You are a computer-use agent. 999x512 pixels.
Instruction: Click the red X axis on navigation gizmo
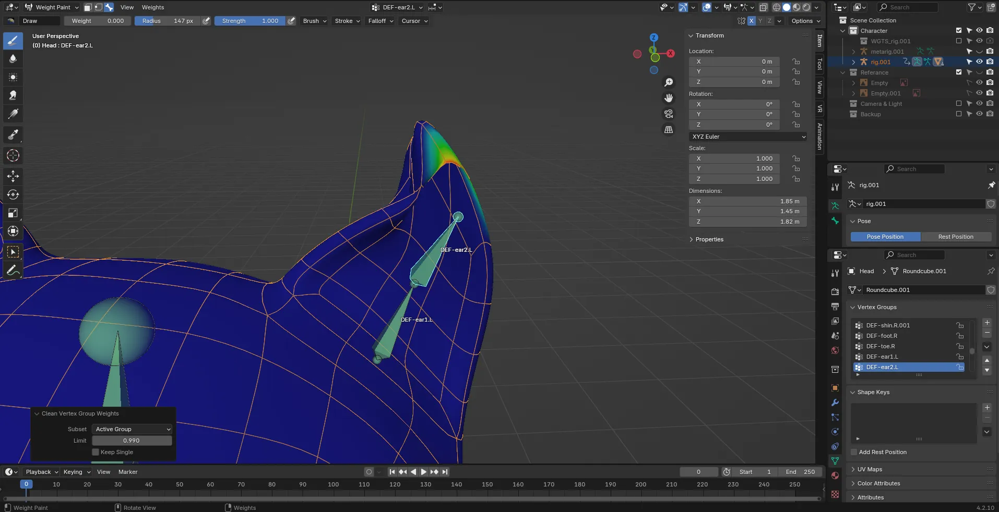tap(671, 53)
